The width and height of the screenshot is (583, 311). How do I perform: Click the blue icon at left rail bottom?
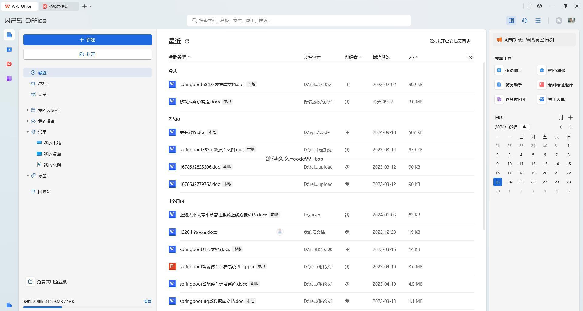coord(9,305)
